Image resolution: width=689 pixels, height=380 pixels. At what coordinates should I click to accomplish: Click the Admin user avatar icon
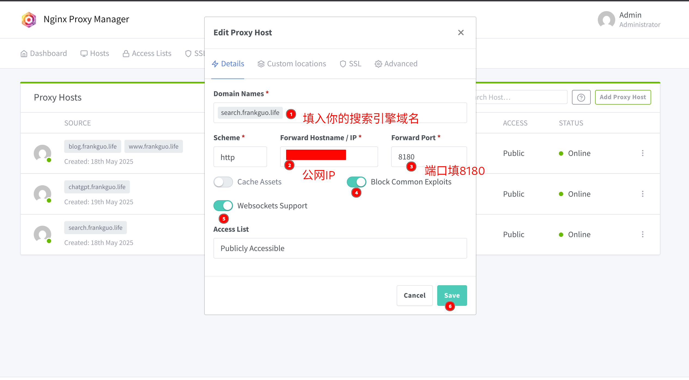click(606, 20)
